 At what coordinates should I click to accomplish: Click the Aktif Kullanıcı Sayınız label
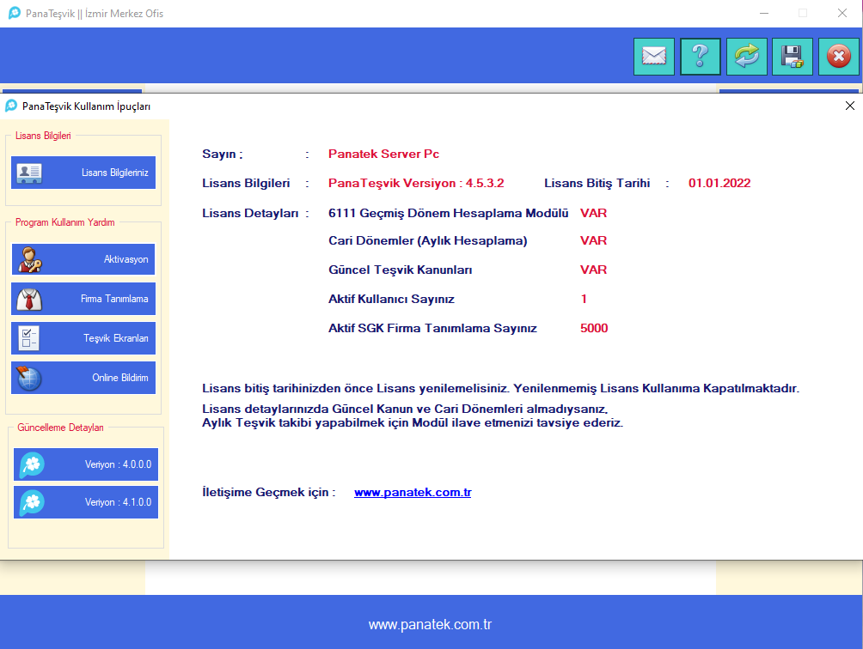[391, 299]
